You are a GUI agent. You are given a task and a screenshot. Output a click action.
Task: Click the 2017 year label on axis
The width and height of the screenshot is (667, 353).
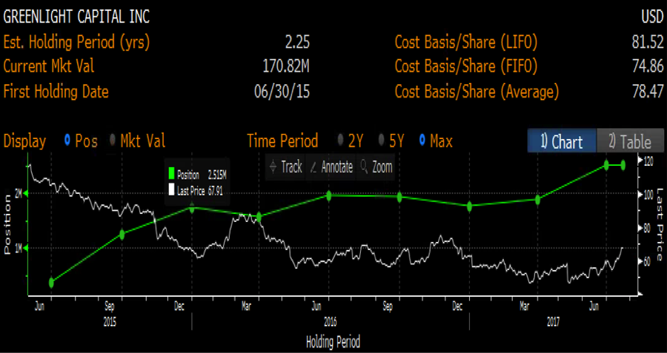[553, 323]
